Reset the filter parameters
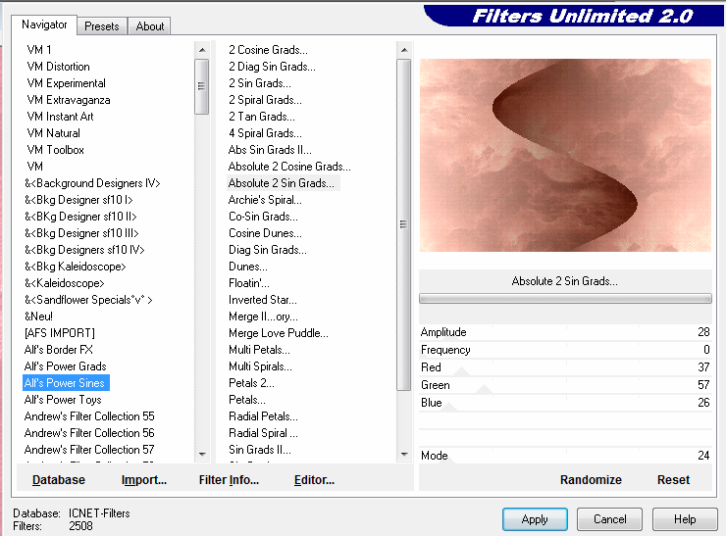The height and width of the screenshot is (536, 726). coord(673,480)
